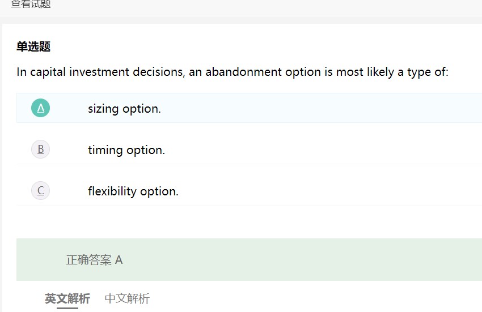
Task: Click the 单选题 question type heading
Action: click(x=33, y=47)
